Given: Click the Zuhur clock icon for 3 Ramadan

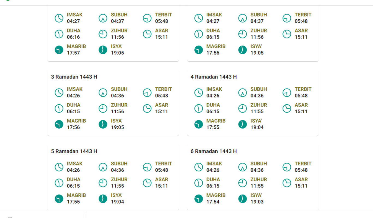Looking at the screenshot, I should click(x=103, y=108).
